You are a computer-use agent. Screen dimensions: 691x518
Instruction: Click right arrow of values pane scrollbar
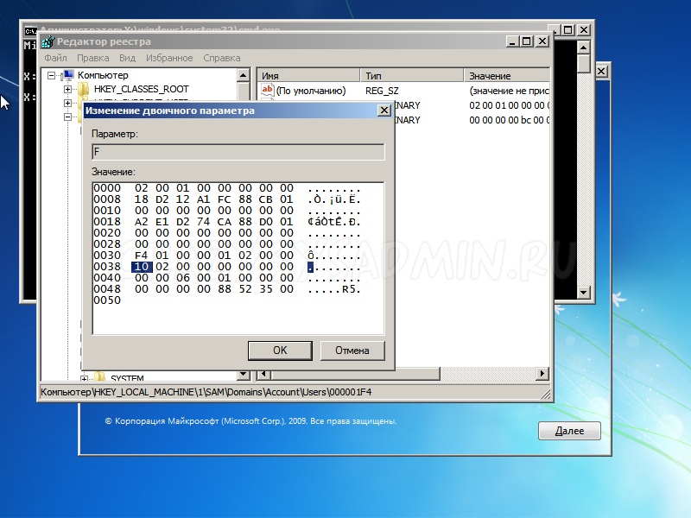(x=542, y=375)
